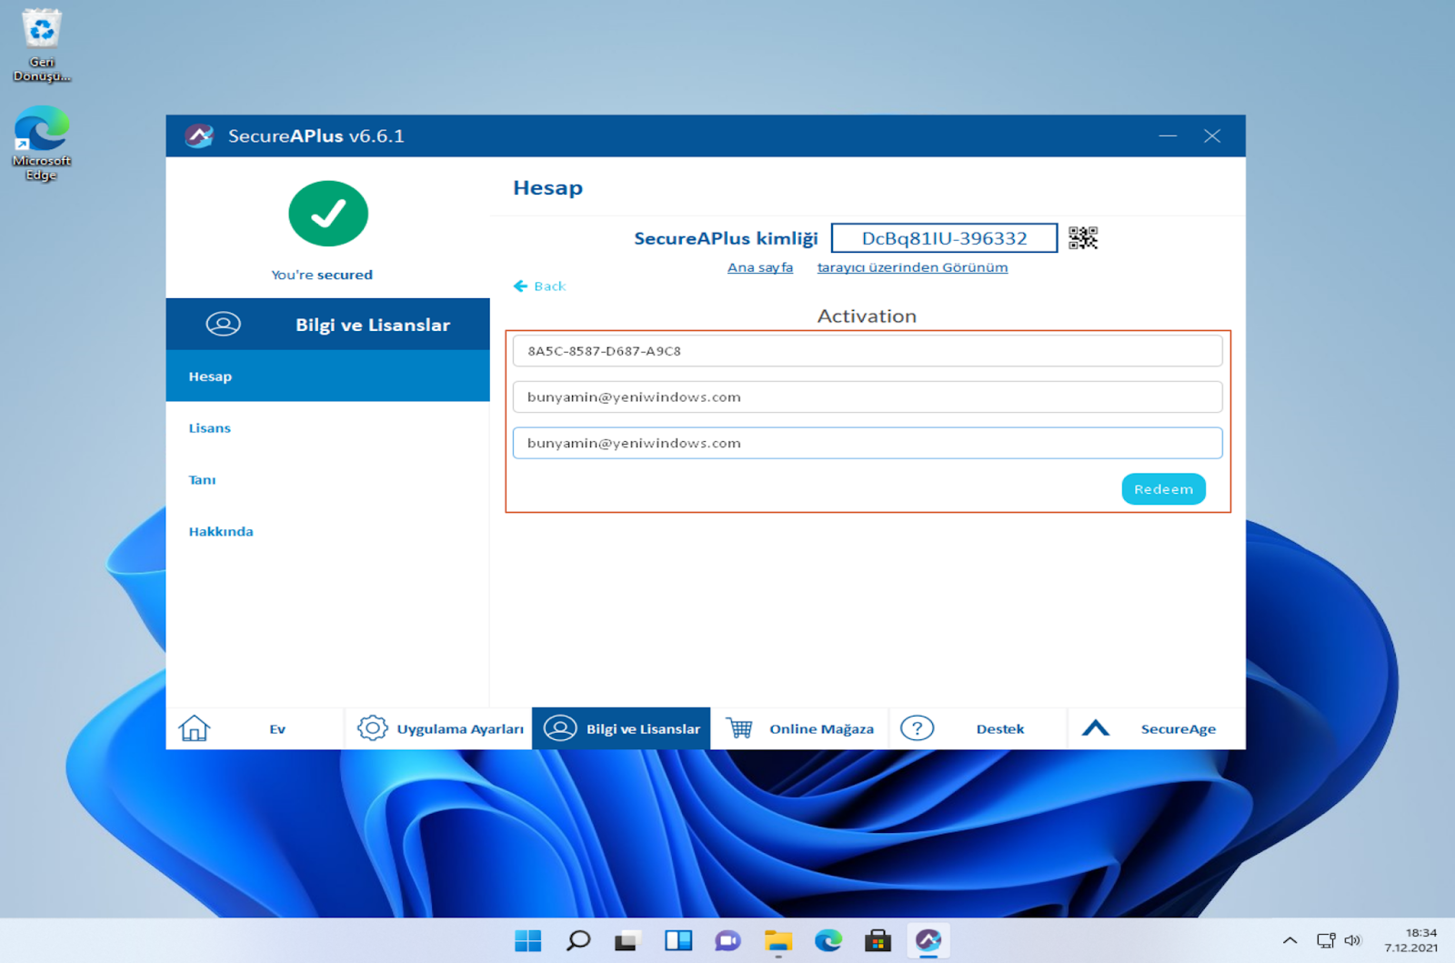
Task: Open File Explorer from taskbar
Action: [x=778, y=940]
